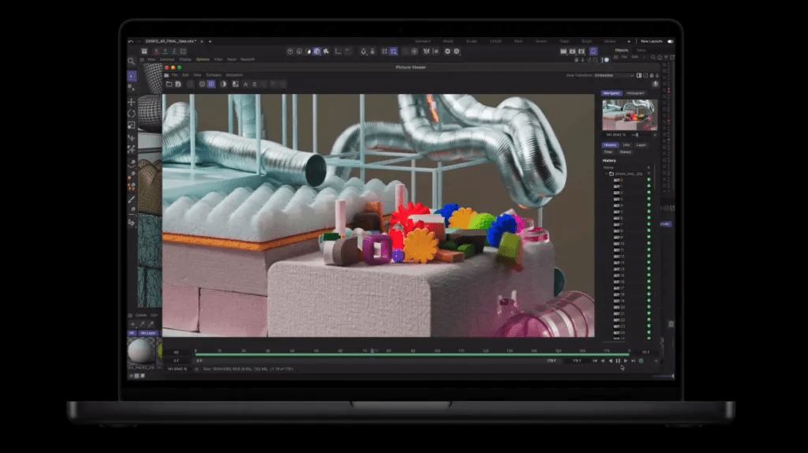
Task: Click the highlighted purple mode icon in top center toolbar
Action: [317, 51]
